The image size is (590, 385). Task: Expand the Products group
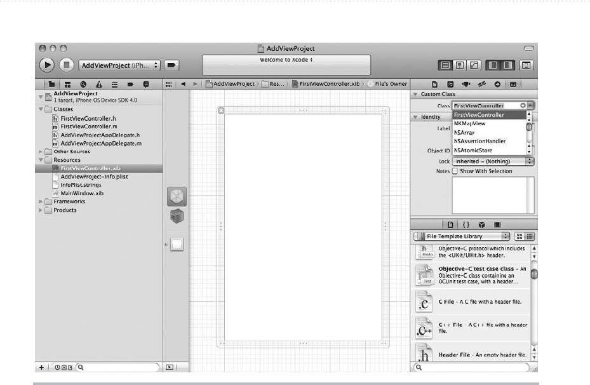[x=40, y=210]
